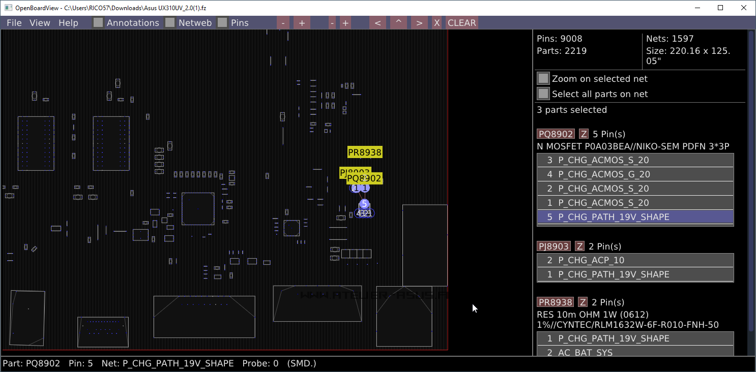The height and width of the screenshot is (372, 756).
Task: Open the File menu
Action: (14, 23)
